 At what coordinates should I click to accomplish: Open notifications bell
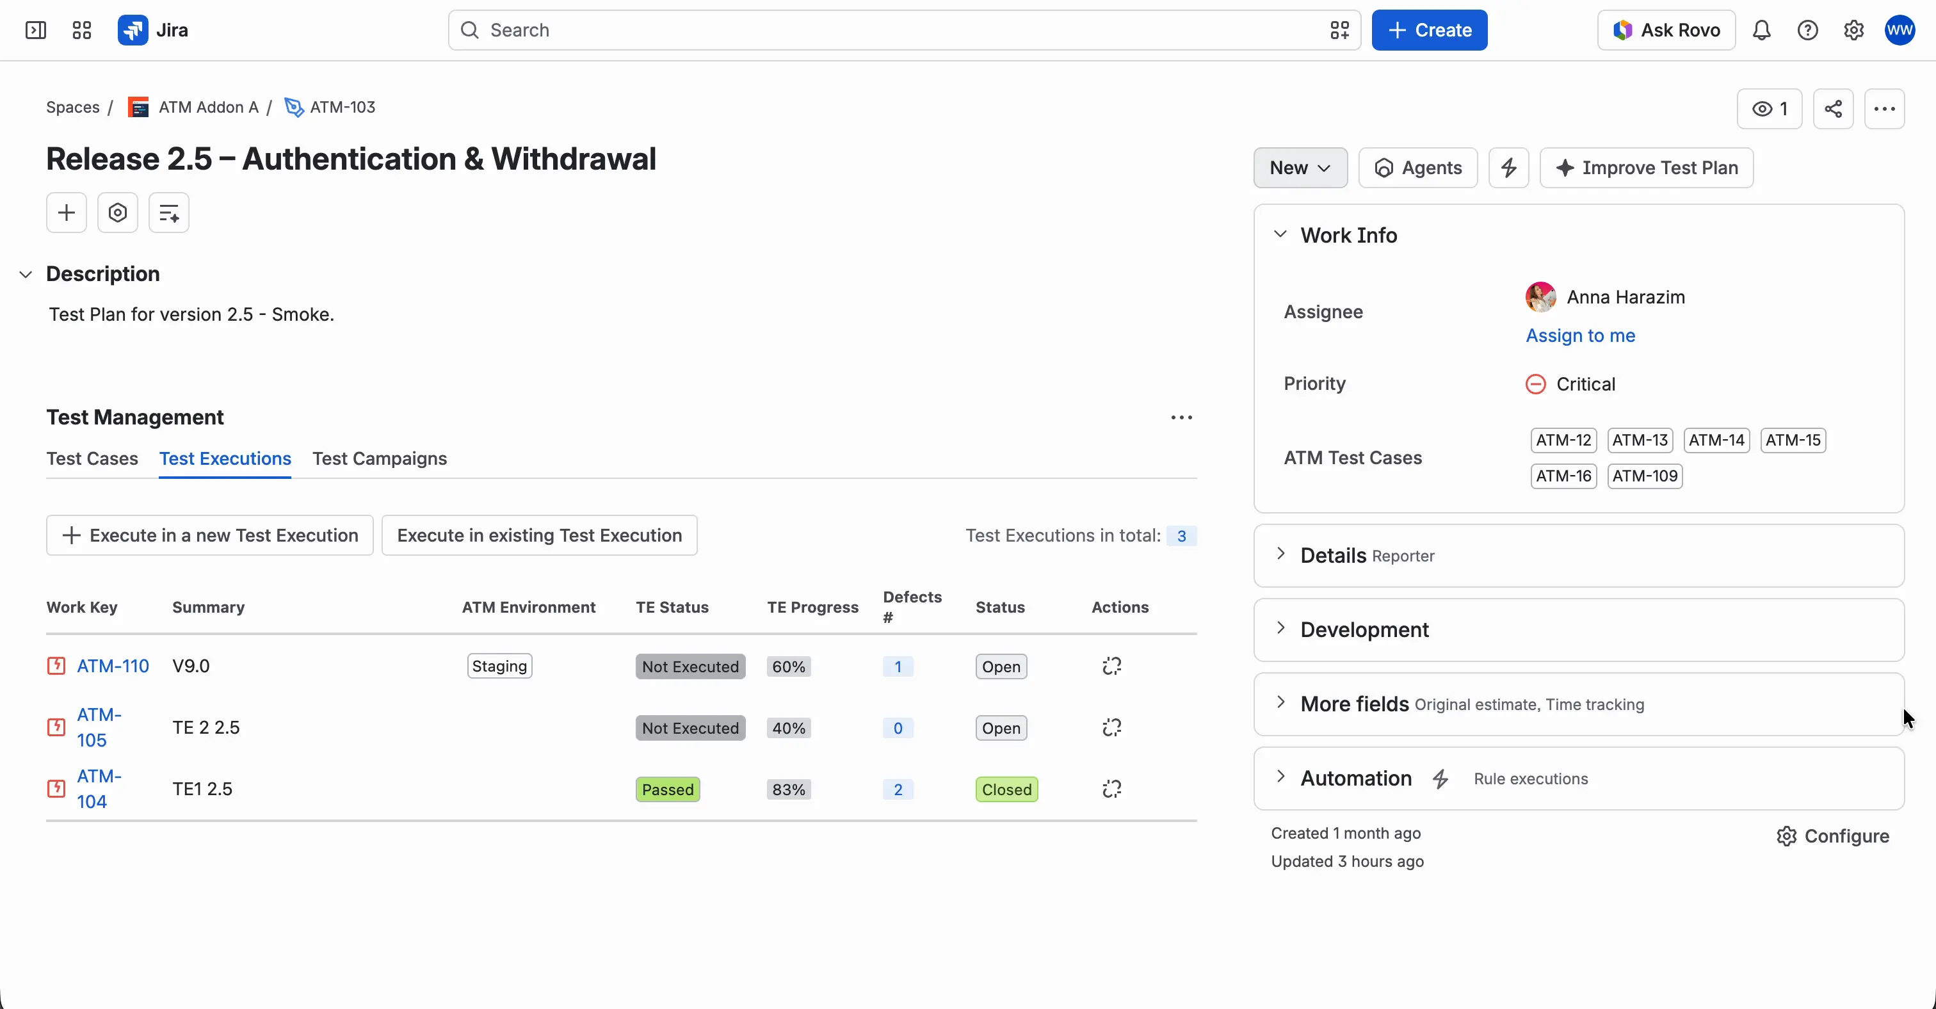tap(1762, 30)
